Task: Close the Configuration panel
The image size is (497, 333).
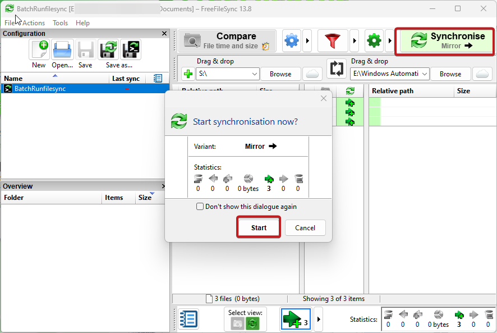Action: tap(164, 33)
